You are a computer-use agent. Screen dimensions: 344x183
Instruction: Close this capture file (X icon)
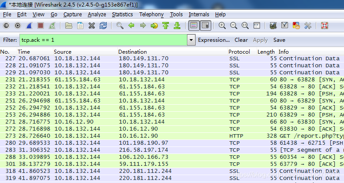pos(92,26)
